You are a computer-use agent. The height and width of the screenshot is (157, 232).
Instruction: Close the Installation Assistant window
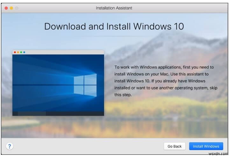[6, 8]
